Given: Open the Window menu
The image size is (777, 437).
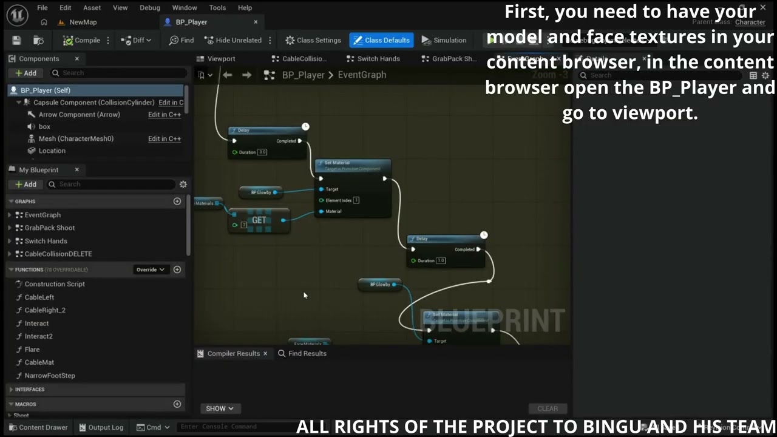Looking at the screenshot, I should pos(185,7).
